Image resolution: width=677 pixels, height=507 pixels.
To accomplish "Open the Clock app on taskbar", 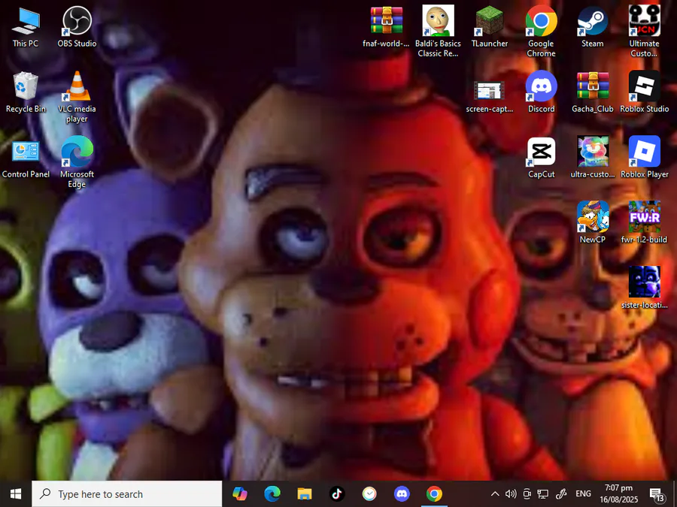I will click(369, 494).
